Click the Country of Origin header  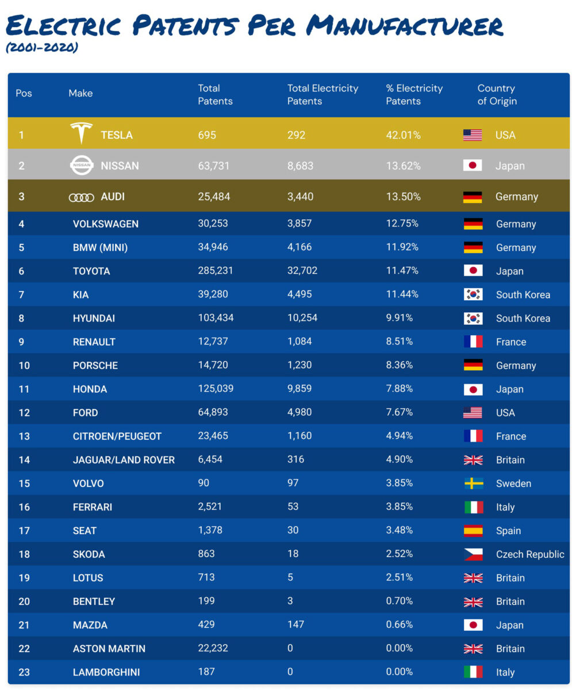497,95
